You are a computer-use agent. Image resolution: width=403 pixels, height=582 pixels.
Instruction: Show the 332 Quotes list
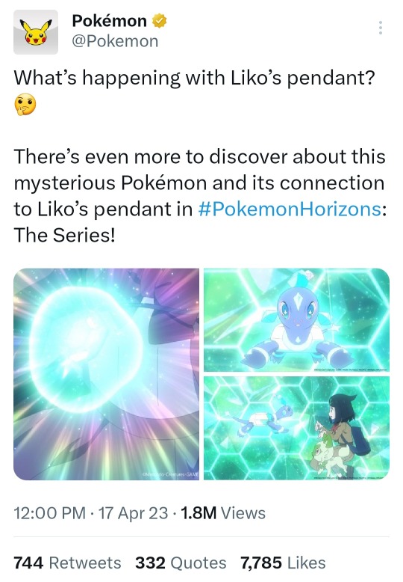[x=181, y=563]
